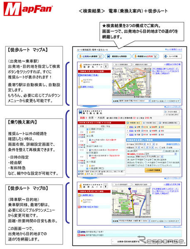Viewport: 190px width, 249px height.
Task: Select the arrival time radio button
Action: point(167,147)
